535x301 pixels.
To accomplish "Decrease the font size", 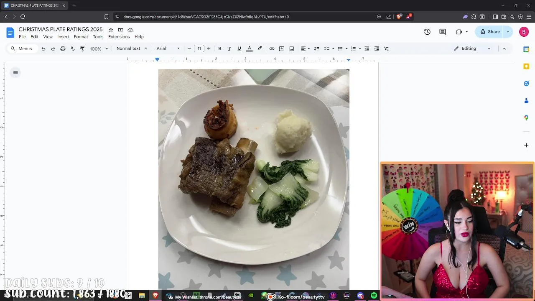I will click(x=189, y=48).
